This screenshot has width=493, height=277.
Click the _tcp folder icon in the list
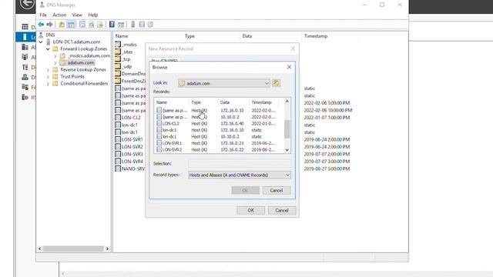tap(118, 59)
